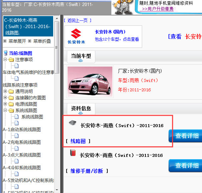Click the sidebar scroll down arrow

57,190
